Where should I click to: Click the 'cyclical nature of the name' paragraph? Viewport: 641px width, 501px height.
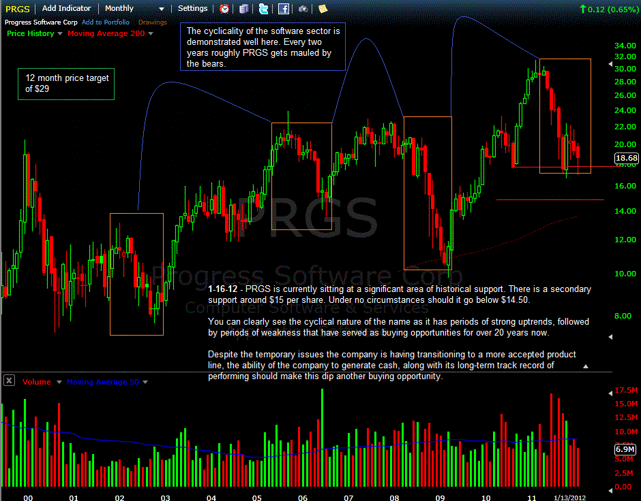point(398,327)
